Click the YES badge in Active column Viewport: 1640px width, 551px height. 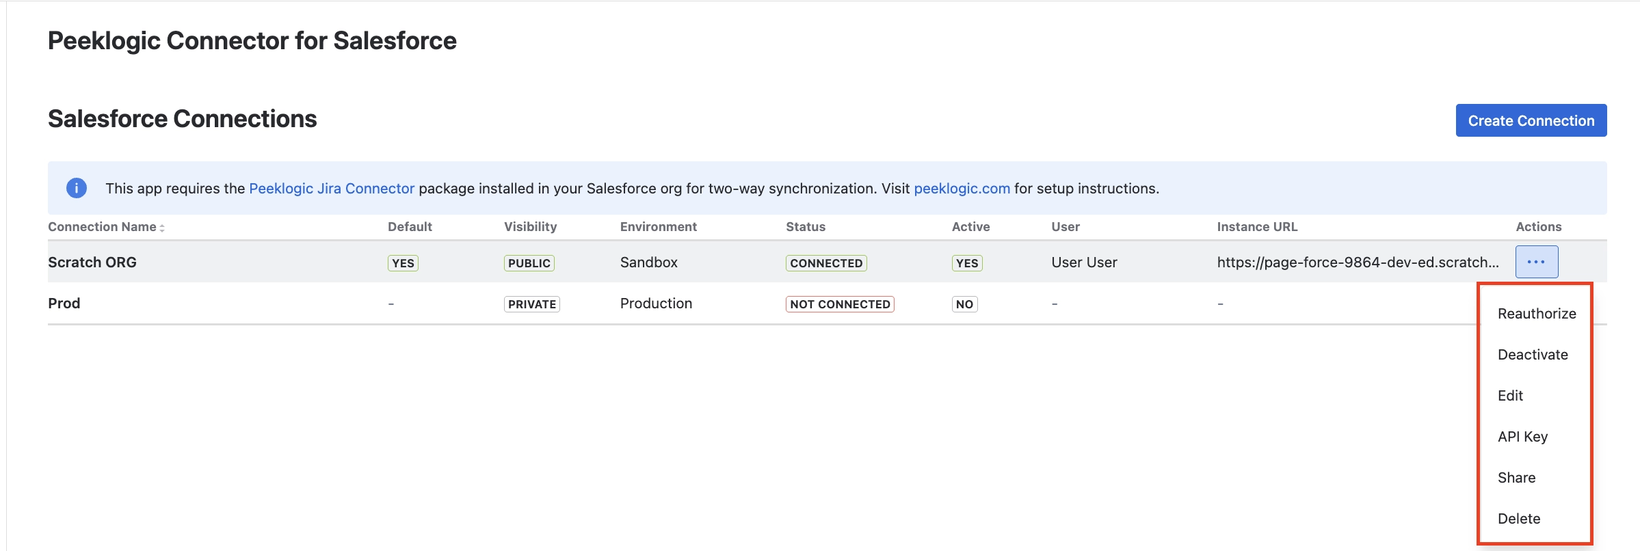coord(967,263)
